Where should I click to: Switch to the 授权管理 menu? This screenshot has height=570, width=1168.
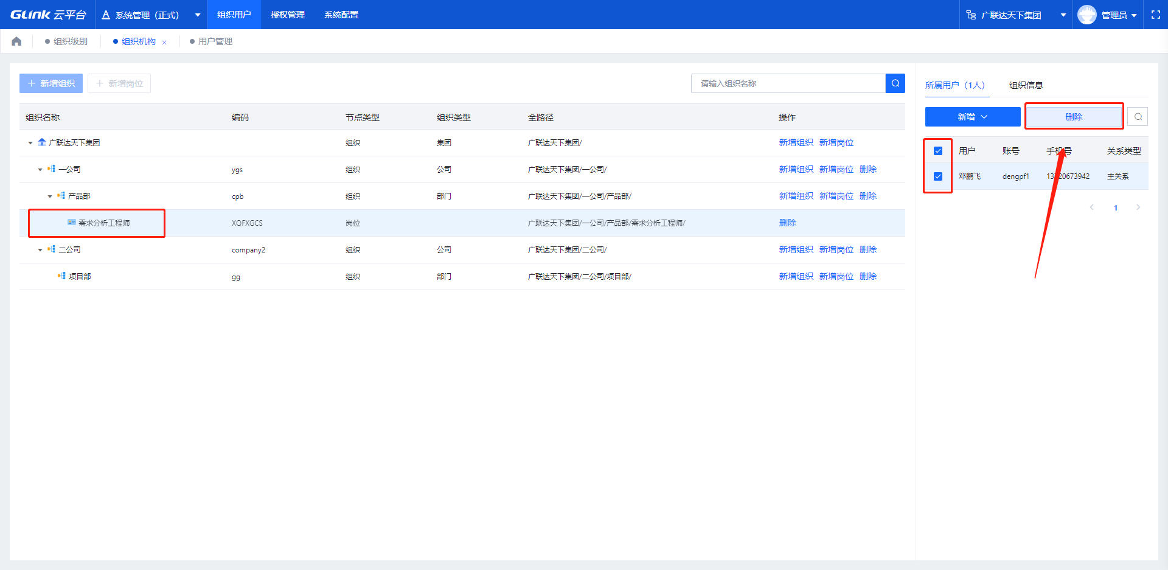288,15
